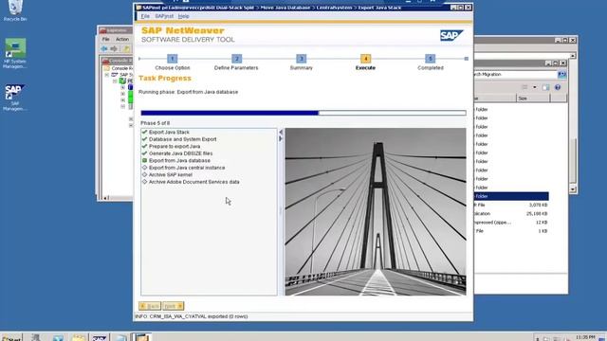Expand phase list with right splitter arrow

pos(281,138)
